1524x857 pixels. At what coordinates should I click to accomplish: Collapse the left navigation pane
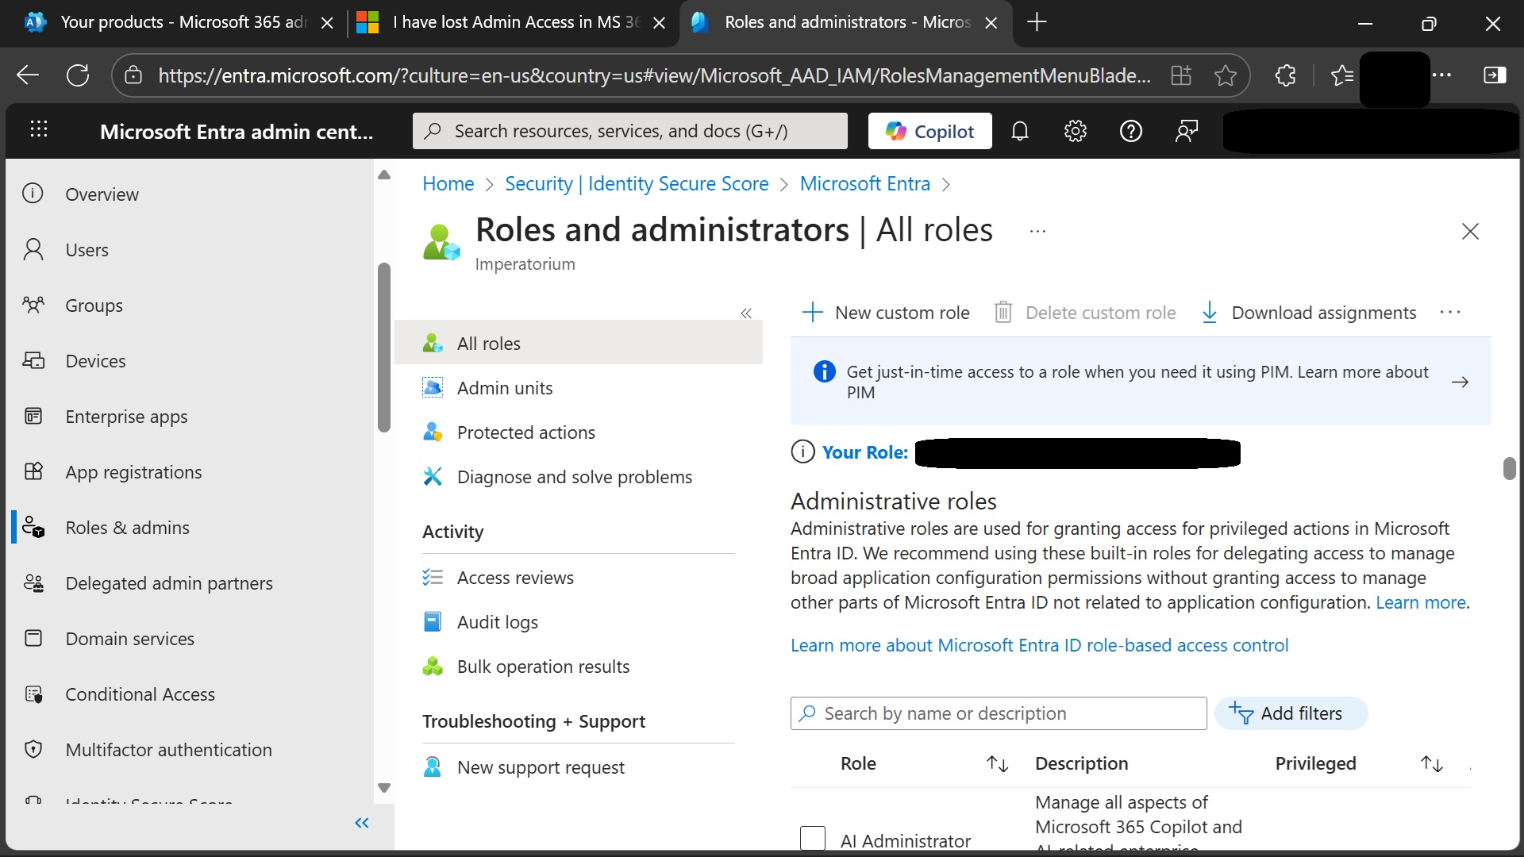tap(362, 823)
